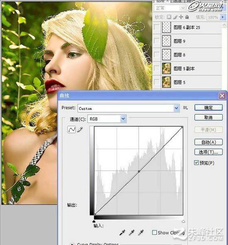Screen dimensions: 228x245
Task: Toggle visibility of 图层 8
Action: pyautogui.click(x=157, y=54)
